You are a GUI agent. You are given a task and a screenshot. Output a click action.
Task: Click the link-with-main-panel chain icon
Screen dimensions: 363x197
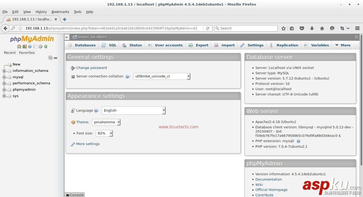56,58
